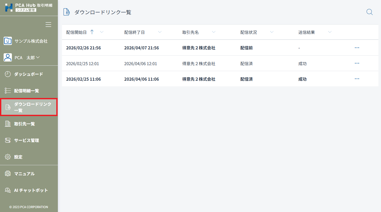This screenshot has height=212, width=381.
Task: Go to 配信明細一覧 in sidebar
Action: 26,91
